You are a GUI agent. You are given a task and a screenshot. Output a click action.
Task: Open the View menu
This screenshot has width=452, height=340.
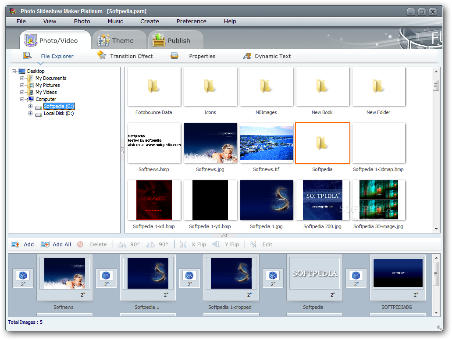point(50,21)
